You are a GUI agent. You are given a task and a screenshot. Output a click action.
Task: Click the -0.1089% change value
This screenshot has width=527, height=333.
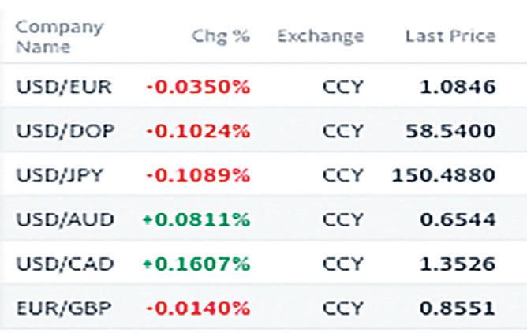coord(198,175)
